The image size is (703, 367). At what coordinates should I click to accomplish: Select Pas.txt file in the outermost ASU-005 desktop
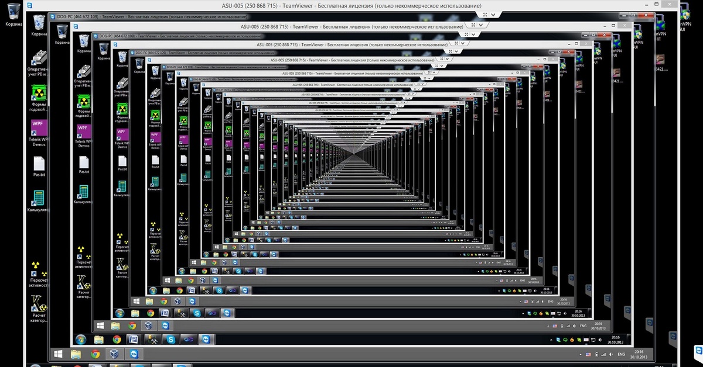(39, 165)
